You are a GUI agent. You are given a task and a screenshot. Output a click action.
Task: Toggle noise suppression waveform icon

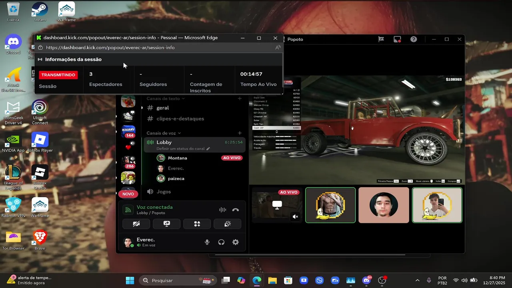pyautogui.click(x=223, y=210)
